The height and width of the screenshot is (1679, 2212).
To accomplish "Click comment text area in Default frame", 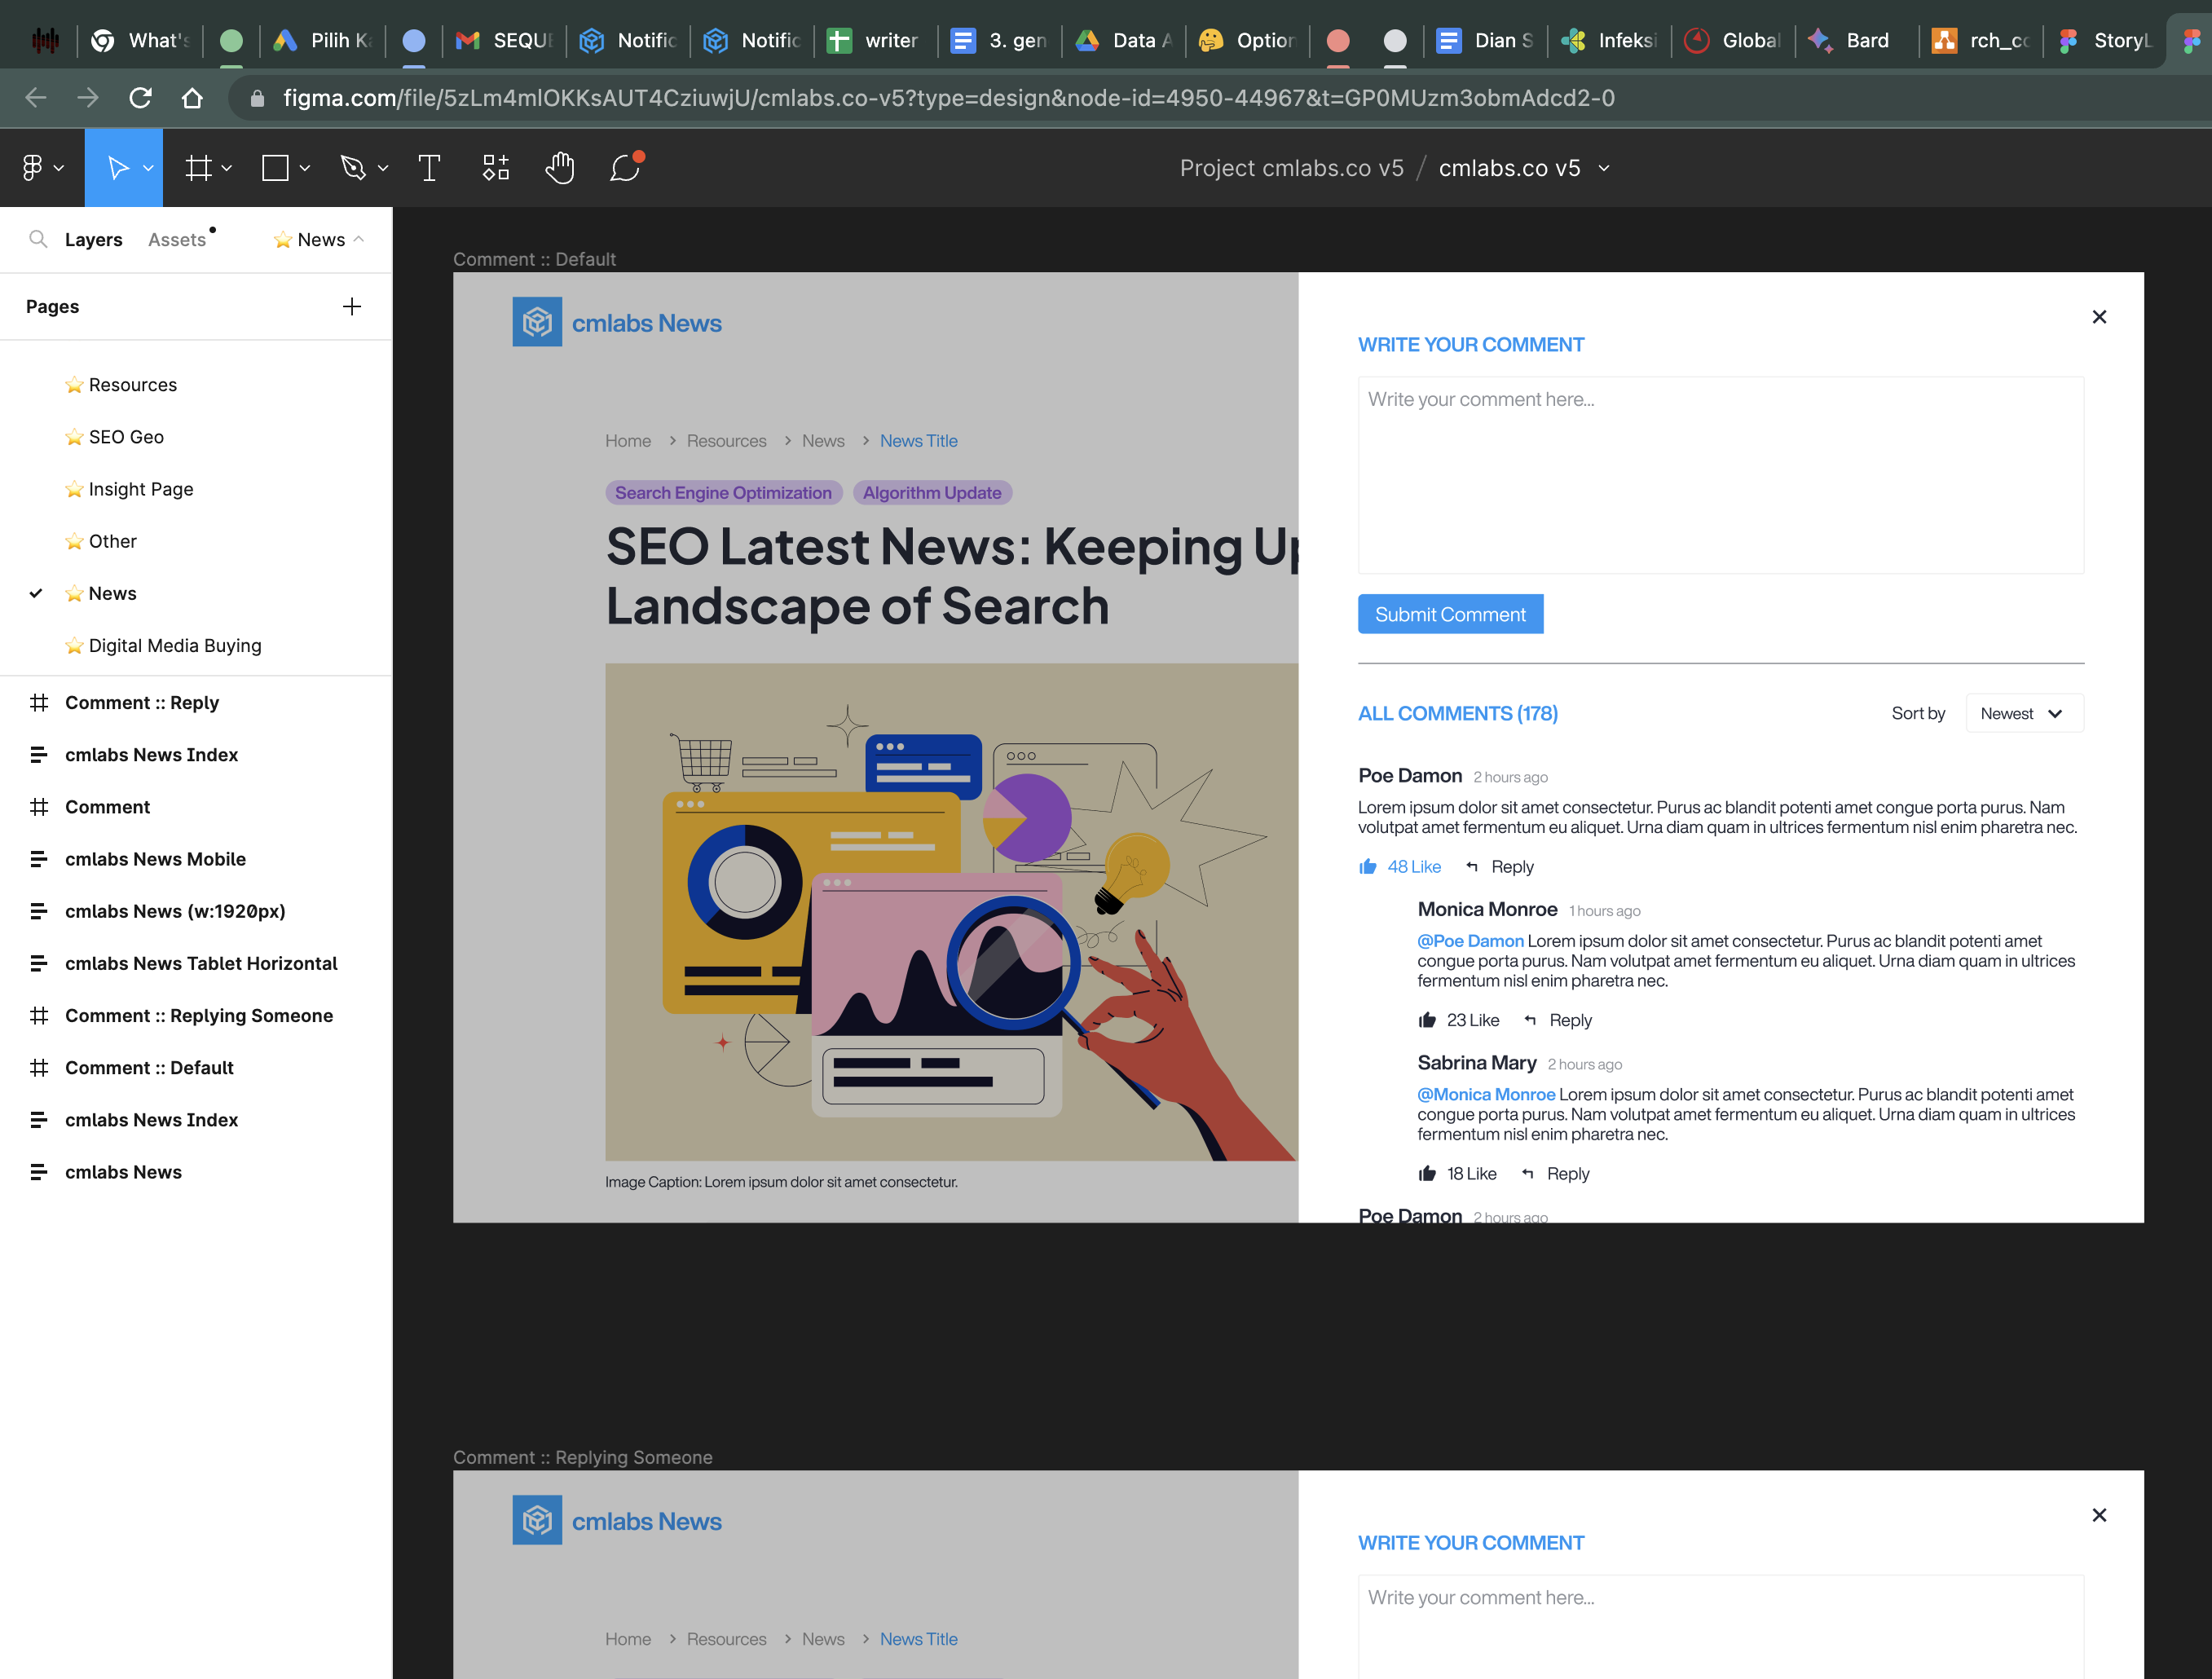I will click(x=1720, y=475).
